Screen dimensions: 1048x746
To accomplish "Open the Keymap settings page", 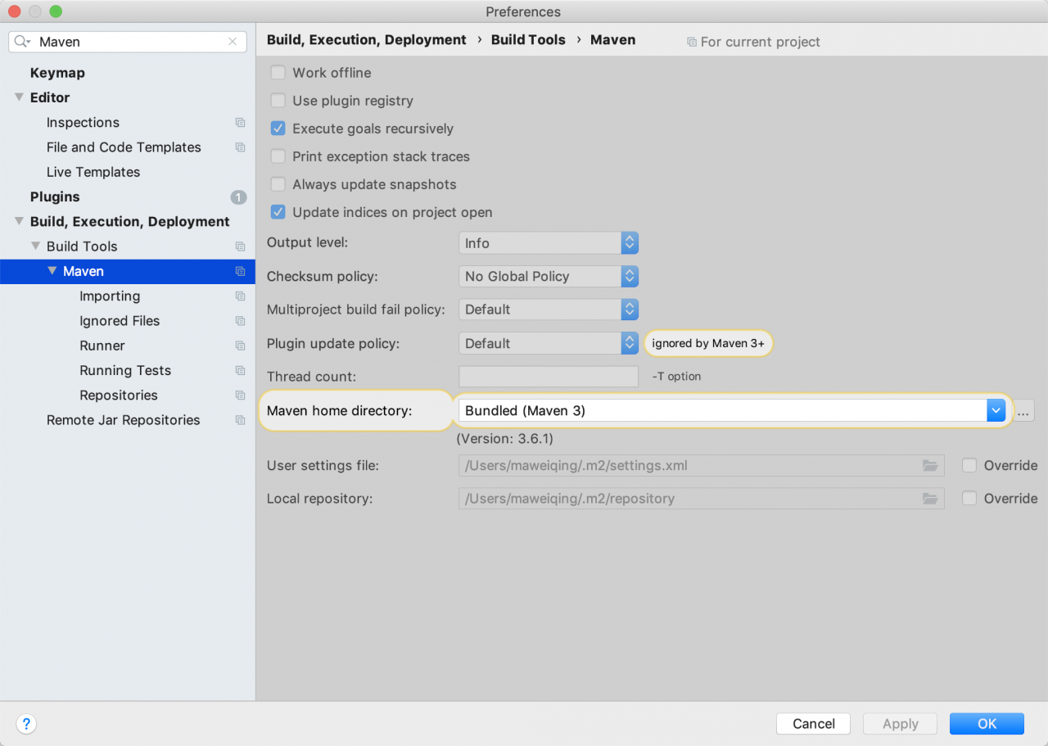I will [57, 73].
